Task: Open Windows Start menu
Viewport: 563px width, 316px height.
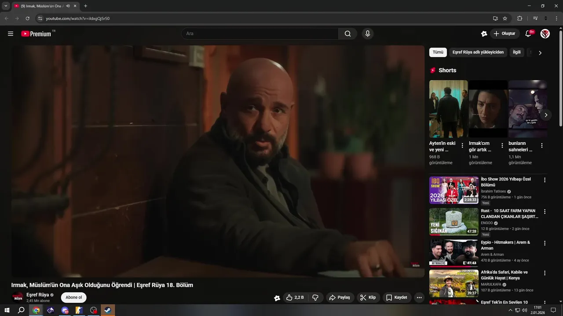Action: point(7,310)
